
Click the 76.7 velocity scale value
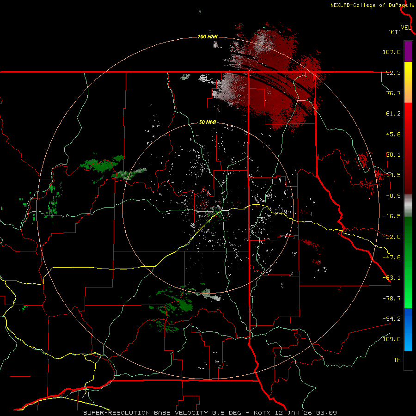(x=393, y=93)
